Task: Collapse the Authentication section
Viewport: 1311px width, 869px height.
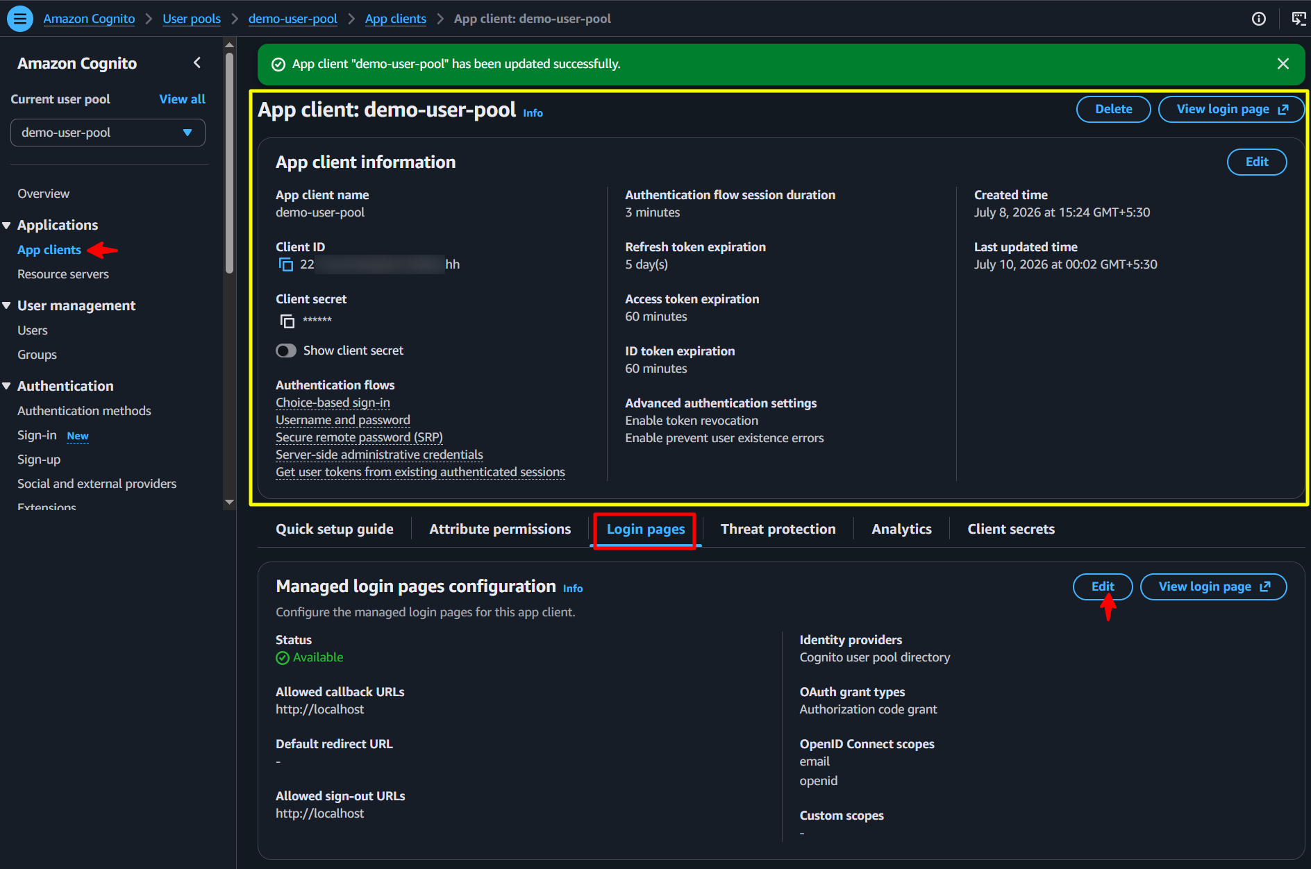Action: coord(7,386)
